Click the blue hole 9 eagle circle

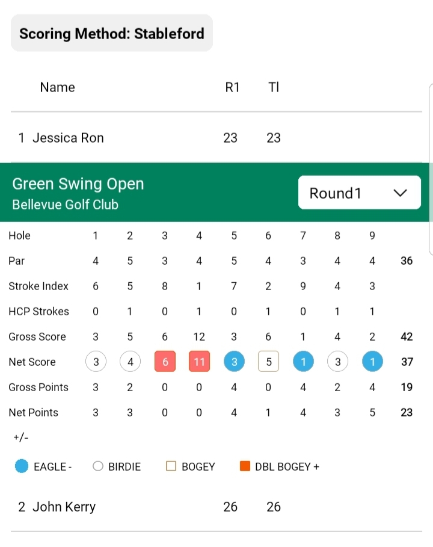click(372, 362)
